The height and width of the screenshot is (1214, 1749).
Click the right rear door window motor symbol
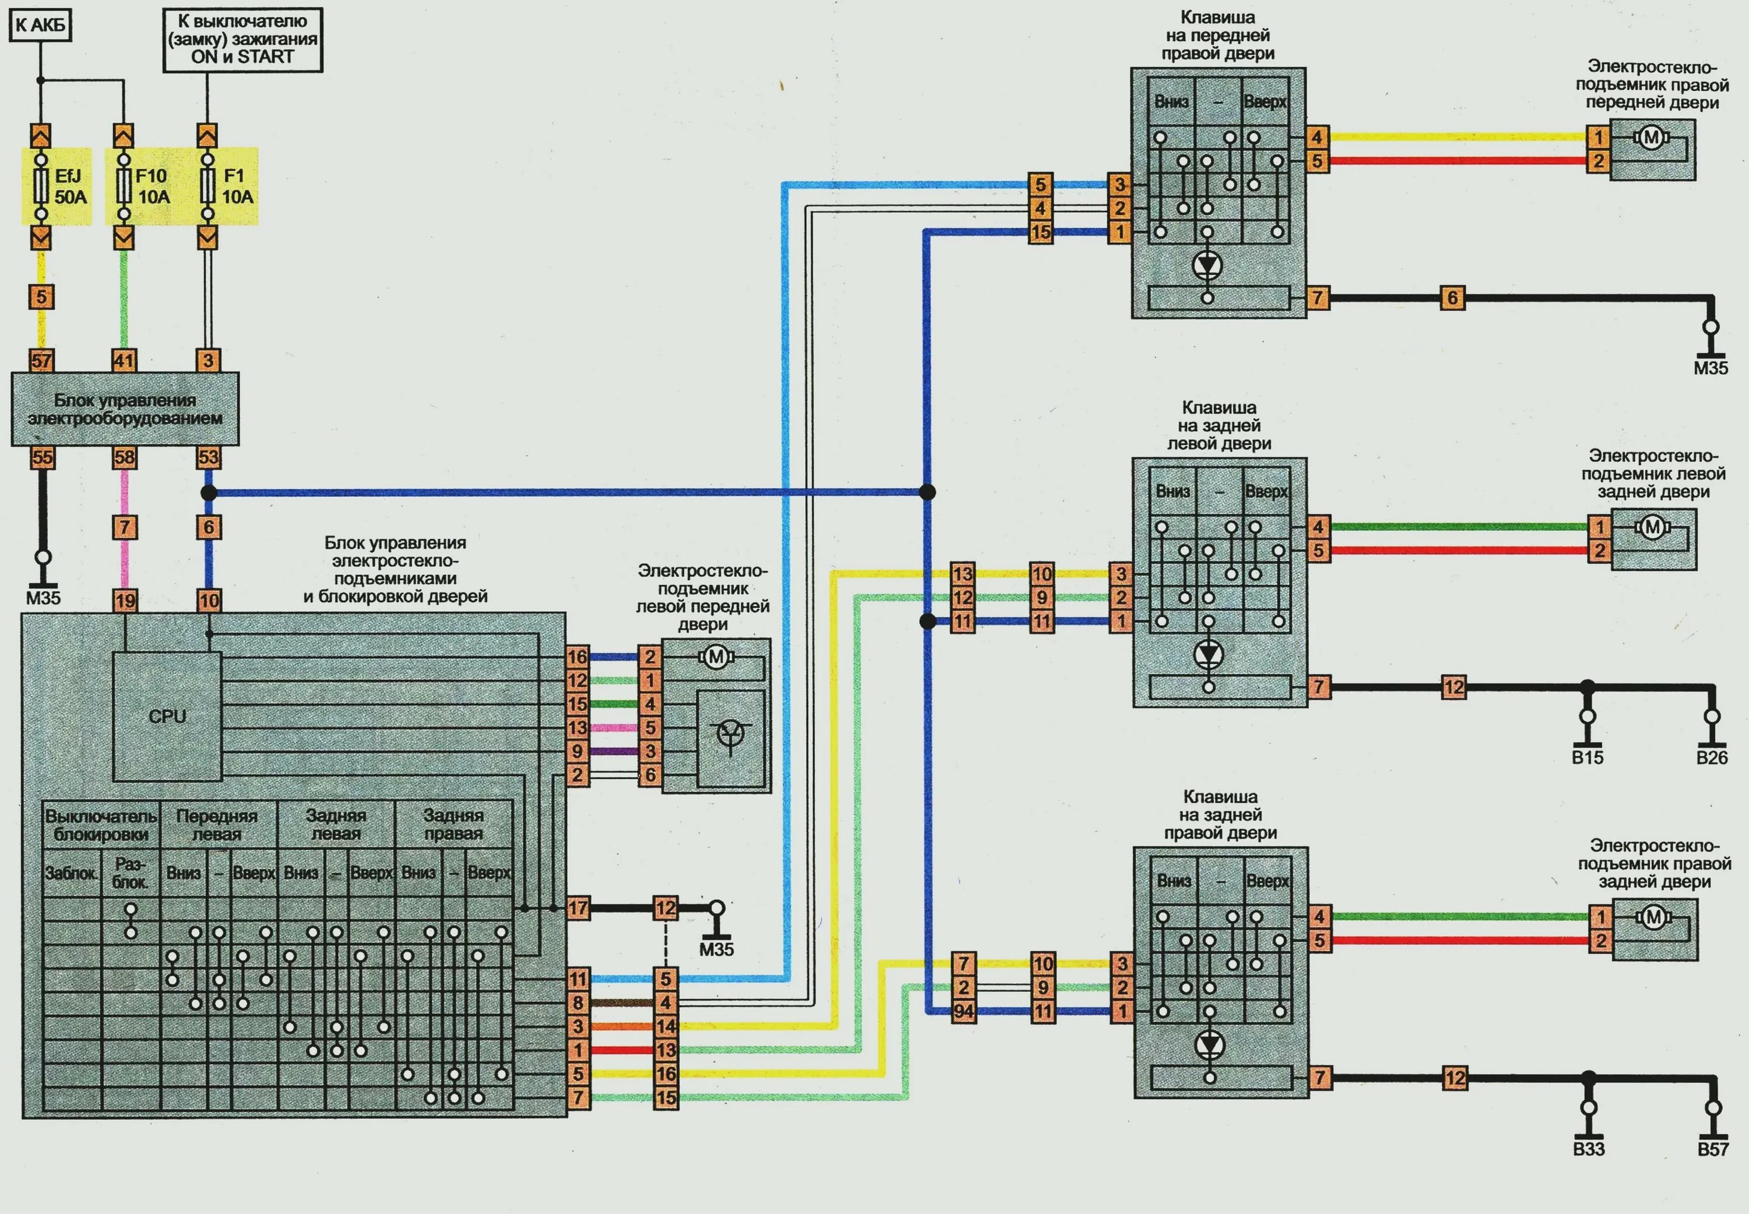click(1653, 917)
